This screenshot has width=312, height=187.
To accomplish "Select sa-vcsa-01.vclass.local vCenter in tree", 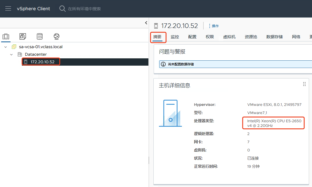I will [x=41, y=47].
